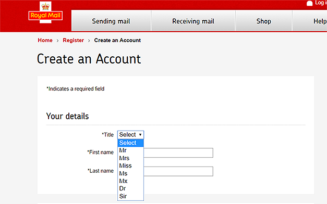Select Sir from the title options
This screenshot has height=204, width=327.
pos(130,196)
